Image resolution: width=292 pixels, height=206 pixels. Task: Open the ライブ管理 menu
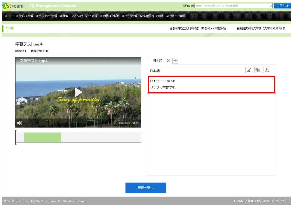130,16
